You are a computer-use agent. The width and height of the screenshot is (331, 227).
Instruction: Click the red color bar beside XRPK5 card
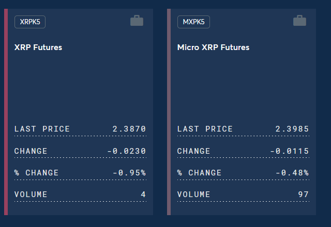point(6,111)
